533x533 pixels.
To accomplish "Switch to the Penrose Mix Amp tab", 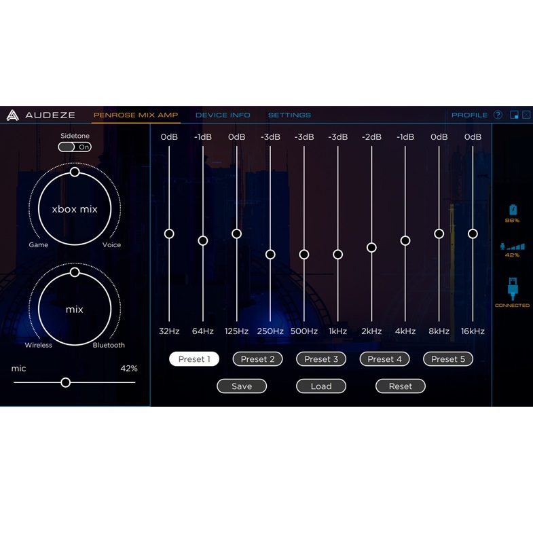I will [136, 115].
